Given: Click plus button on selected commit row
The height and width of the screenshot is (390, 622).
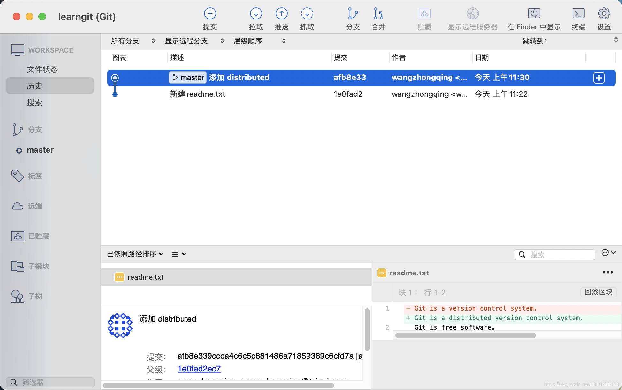Looking at the screenshot, I should click(599, 78).
